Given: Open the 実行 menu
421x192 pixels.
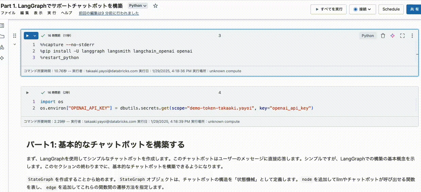Looking at the screenshot, I should point(52,13).
